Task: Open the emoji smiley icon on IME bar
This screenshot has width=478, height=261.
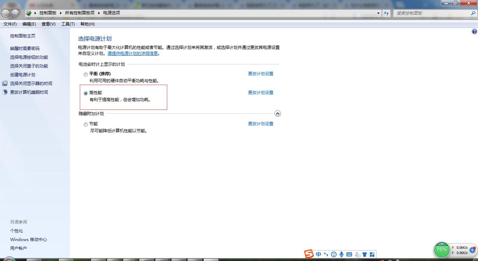Action: click(334, 254)
